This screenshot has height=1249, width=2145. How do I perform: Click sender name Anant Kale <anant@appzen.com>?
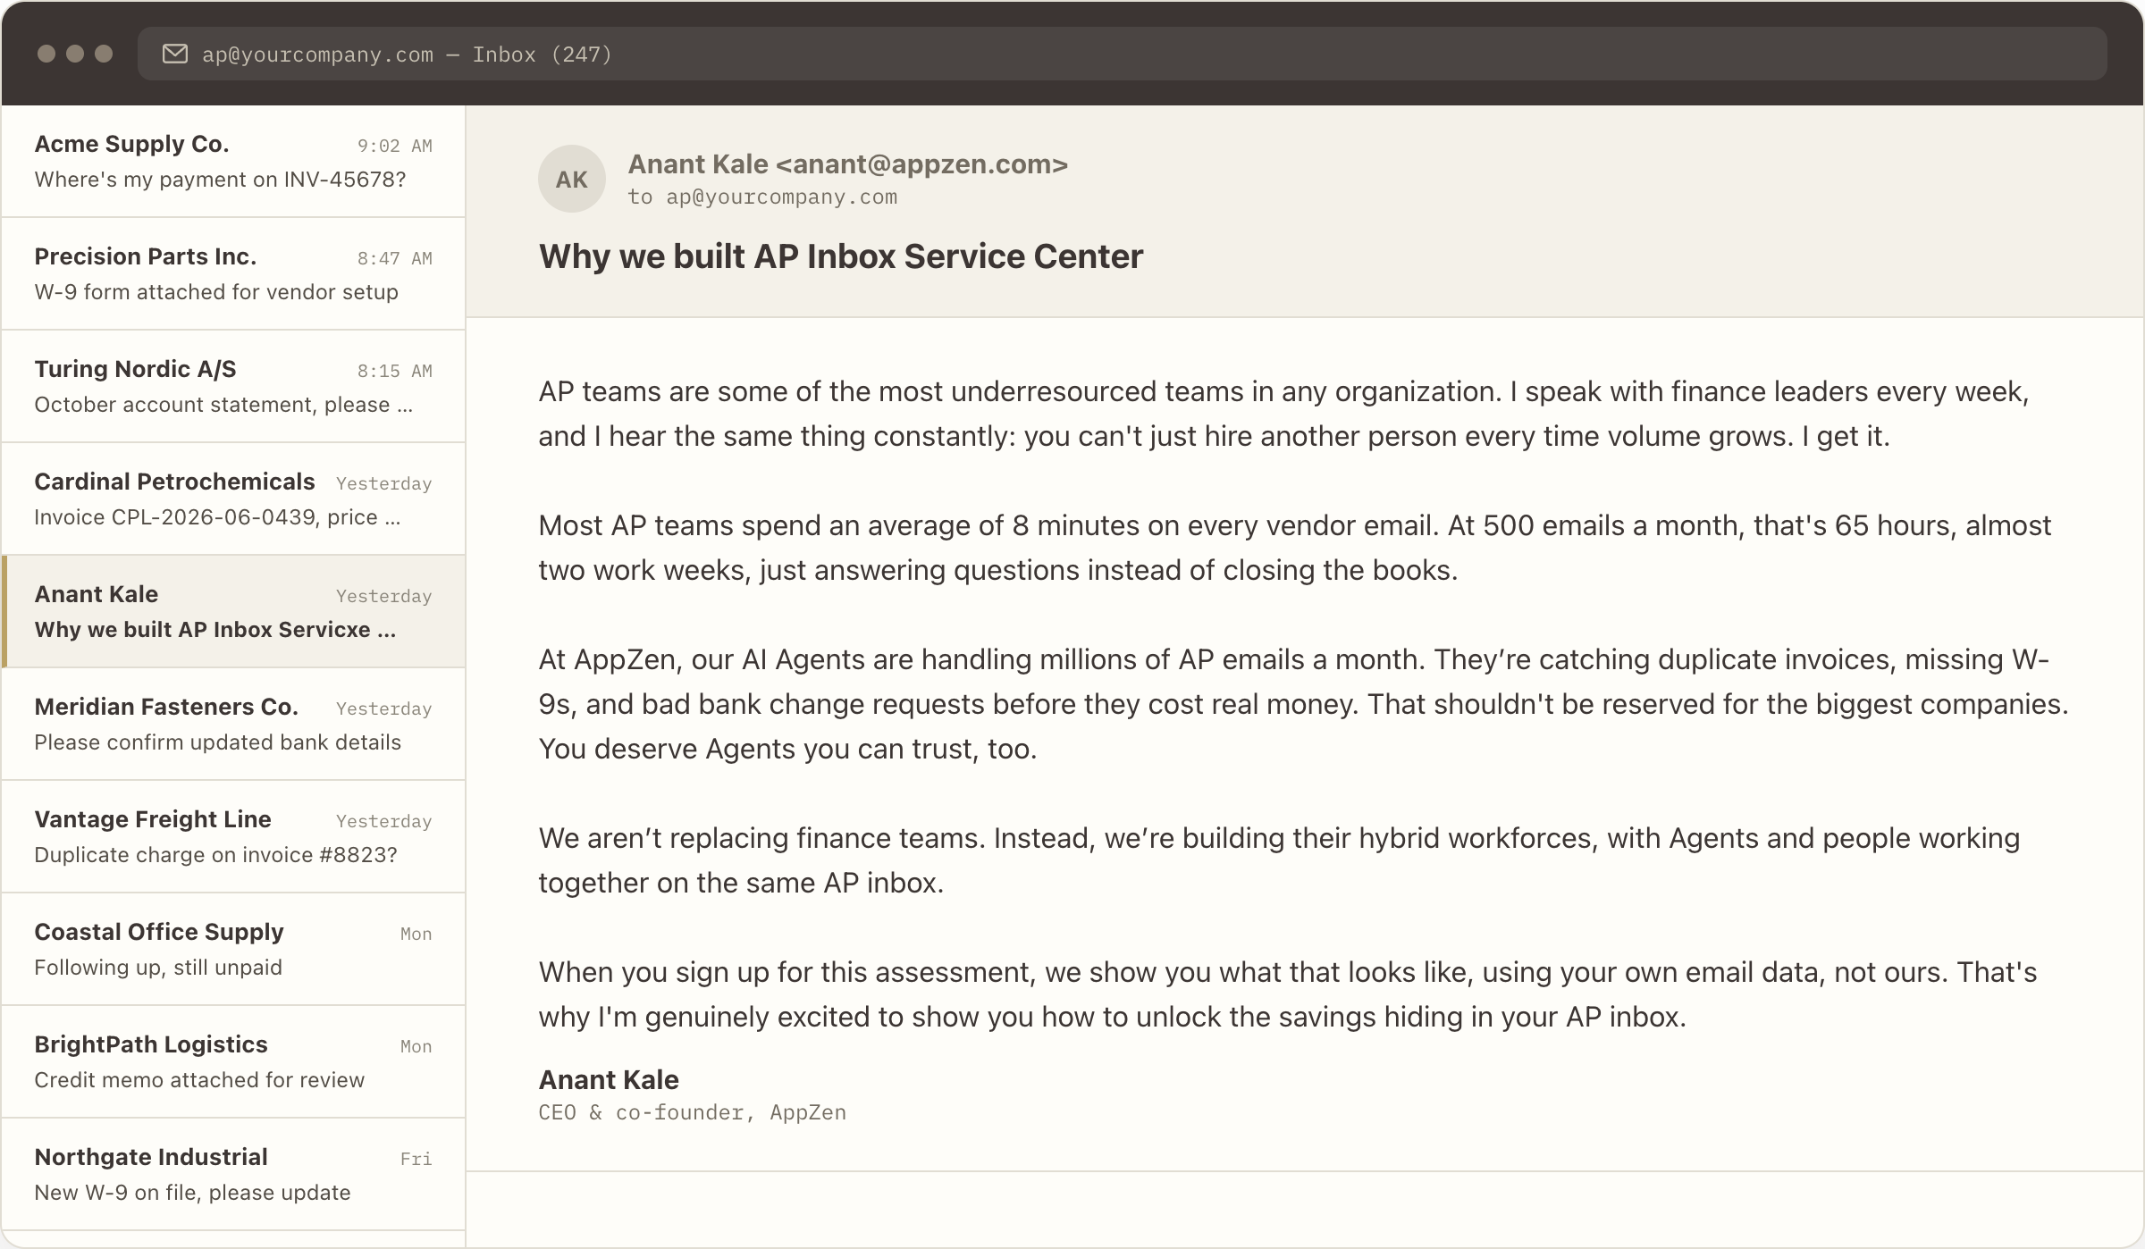point(848,164)
